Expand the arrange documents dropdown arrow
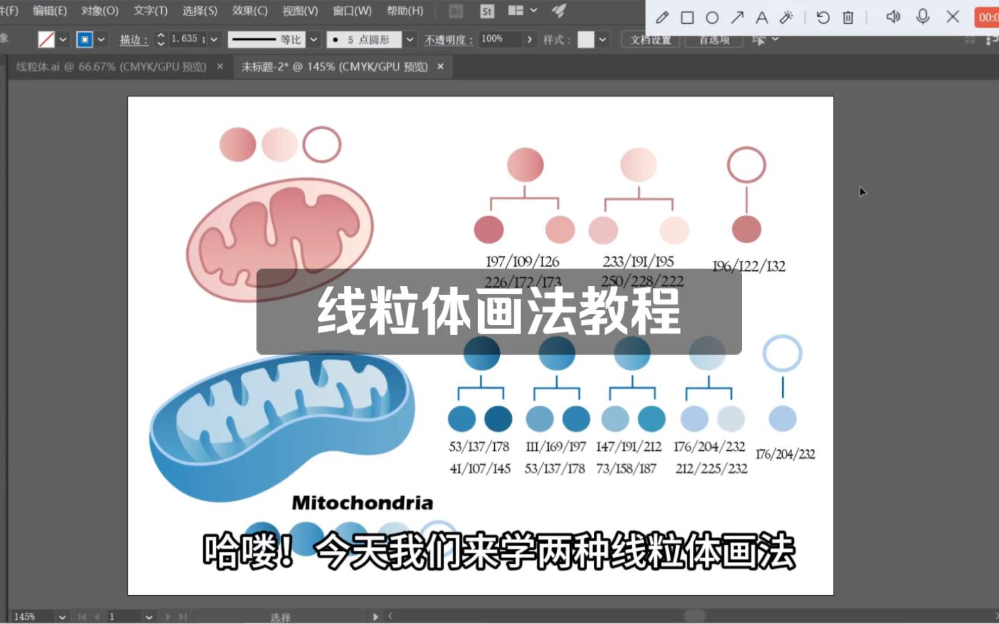 click(534, 11)
